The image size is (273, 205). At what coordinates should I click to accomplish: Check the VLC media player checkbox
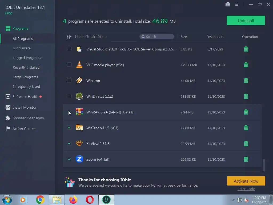[69, 65]
